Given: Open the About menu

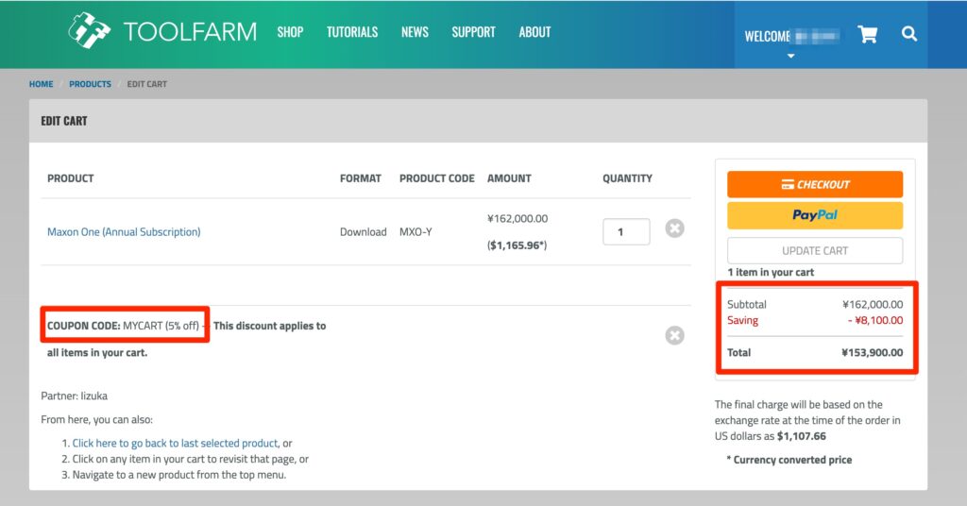Looking at the screenshot, I should pyautogui.click(x=534, y=32).
